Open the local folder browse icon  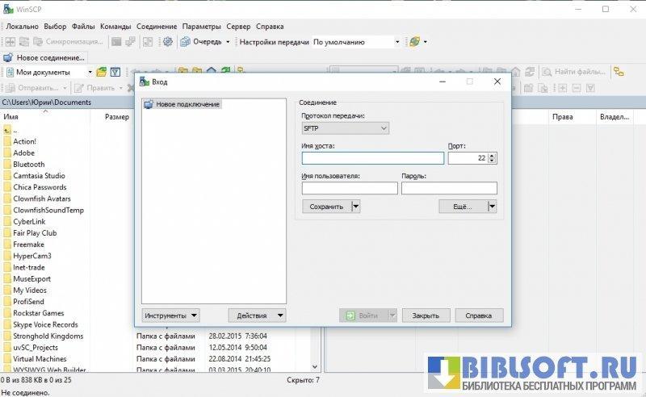point(102,72)
